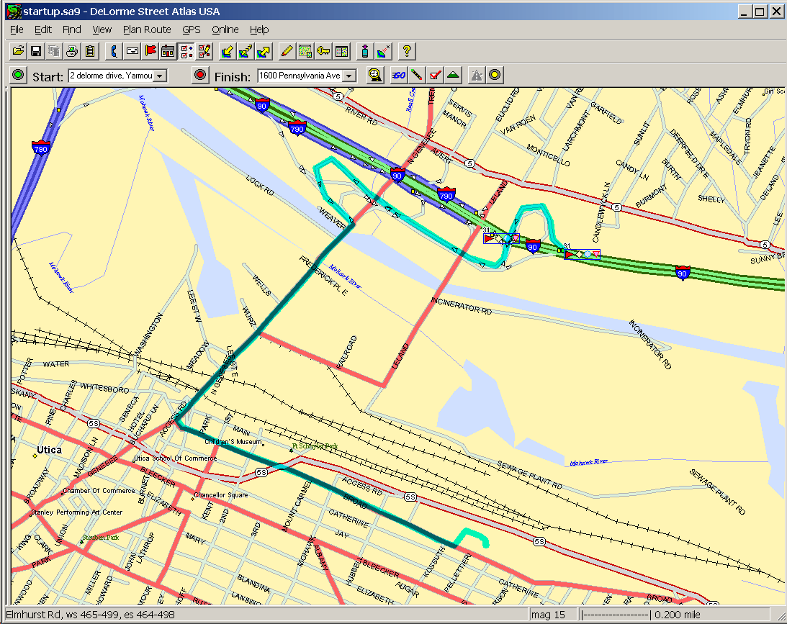
Task: Click the Chamber Of Commerce label
Action: (x=99, y=491)
